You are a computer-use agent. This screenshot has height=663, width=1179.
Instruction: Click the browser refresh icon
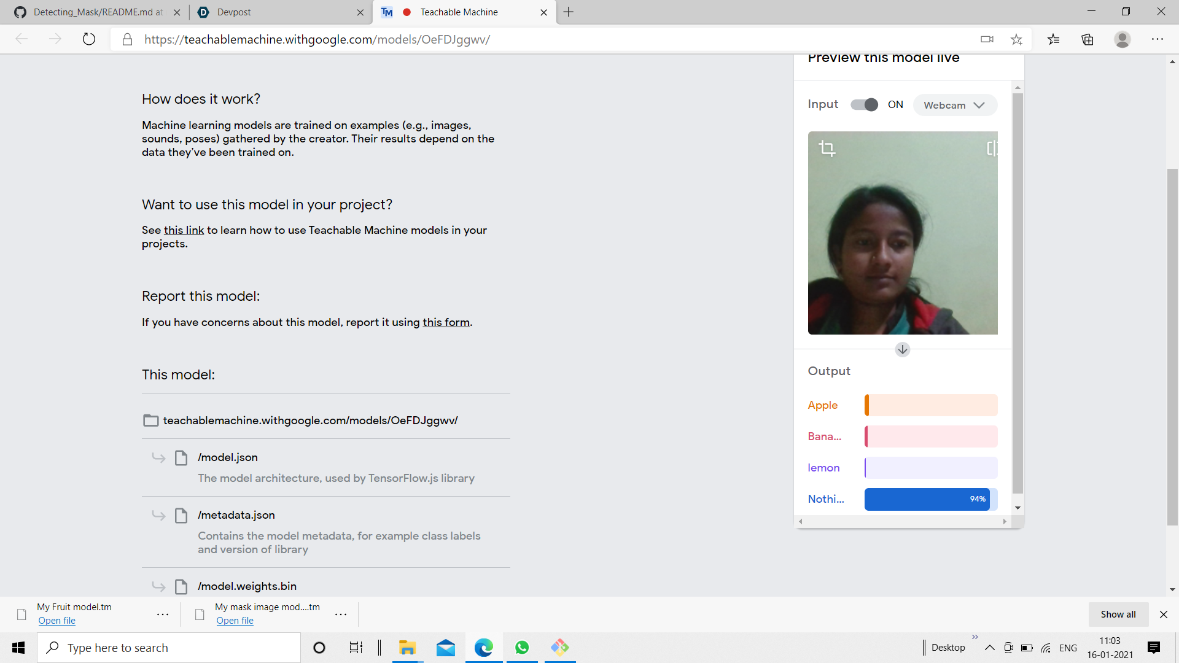tap(89, 39)
